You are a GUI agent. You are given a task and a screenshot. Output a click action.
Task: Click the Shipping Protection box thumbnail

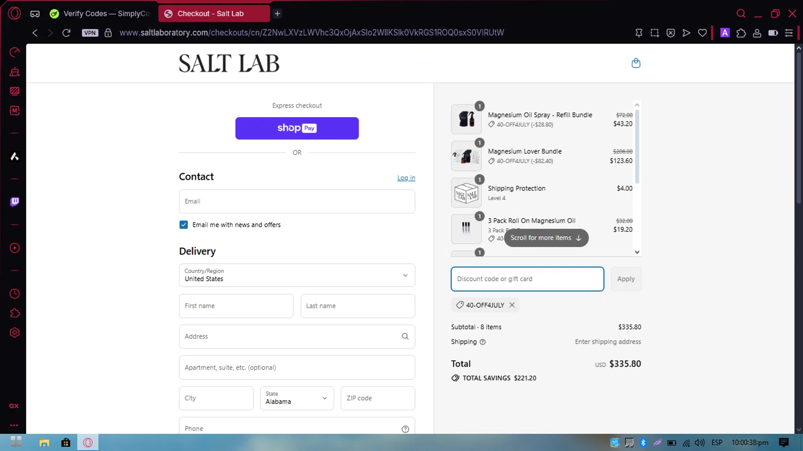pyautogui.click(x=466, y=193)
